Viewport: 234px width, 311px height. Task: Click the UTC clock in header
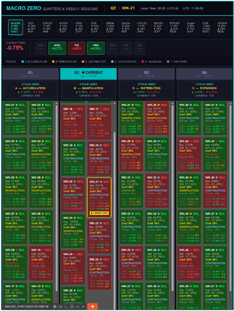tap(193, 8)
